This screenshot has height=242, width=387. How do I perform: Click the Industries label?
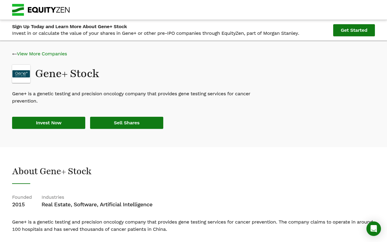pyautogui.click(x=53, y=197)
